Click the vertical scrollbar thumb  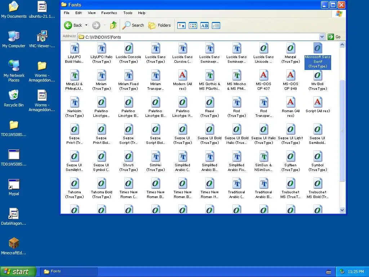pos(342,131)
